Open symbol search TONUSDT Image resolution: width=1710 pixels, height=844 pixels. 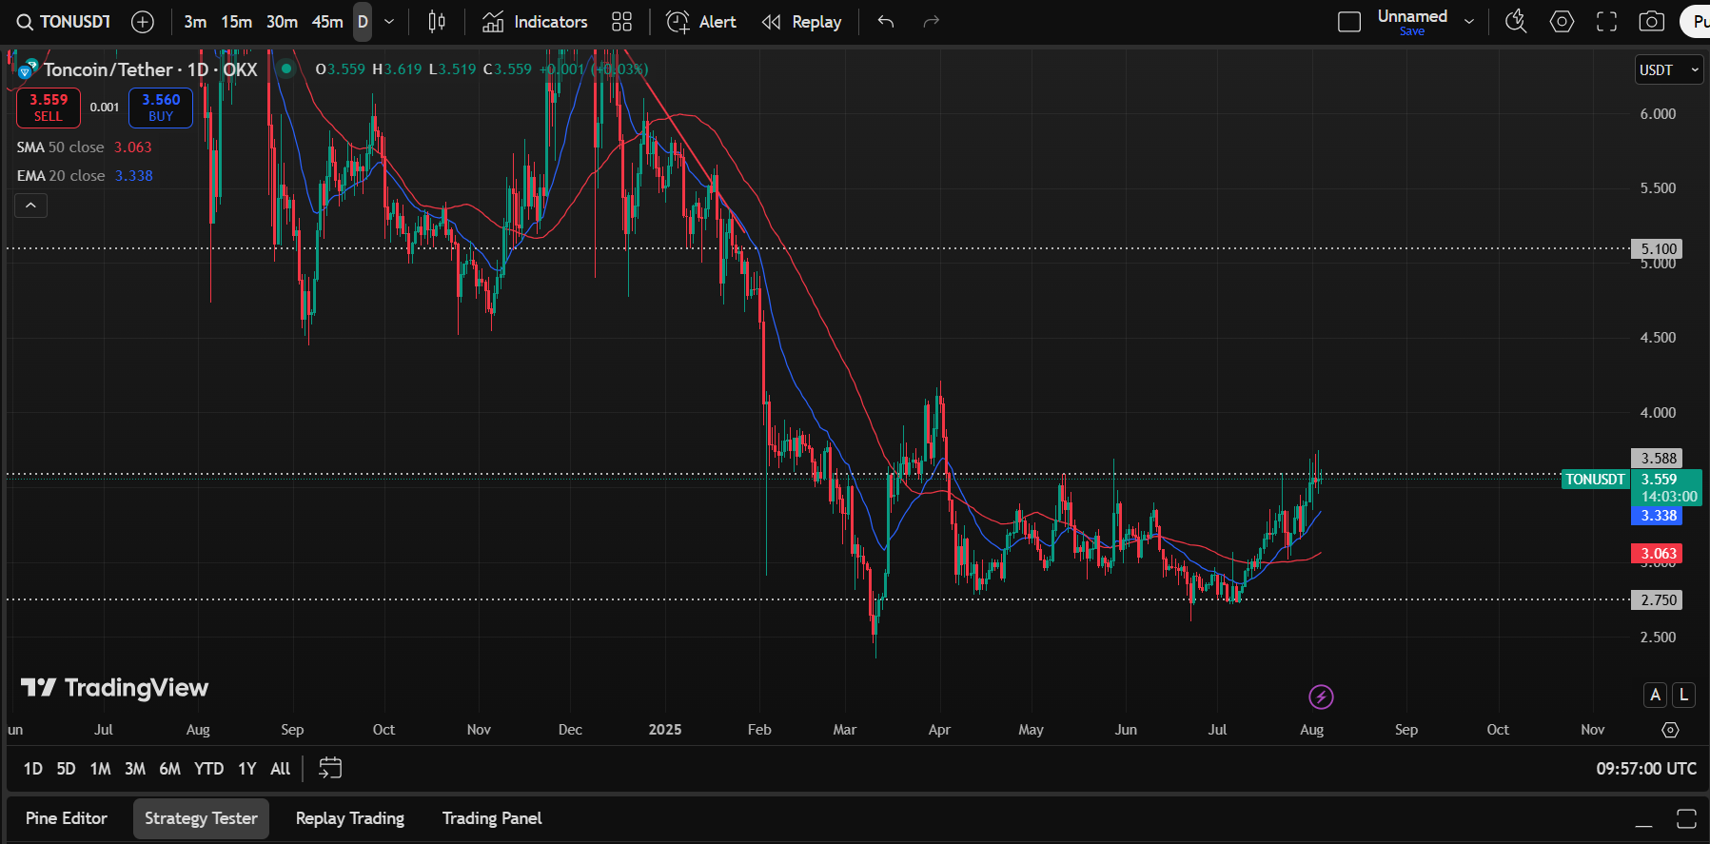coord(64,22)
